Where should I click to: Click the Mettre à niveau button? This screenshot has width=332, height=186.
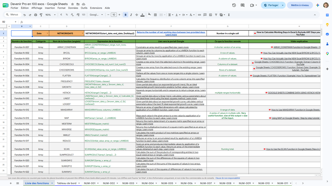pyautogui.click(x=300, y=5)
